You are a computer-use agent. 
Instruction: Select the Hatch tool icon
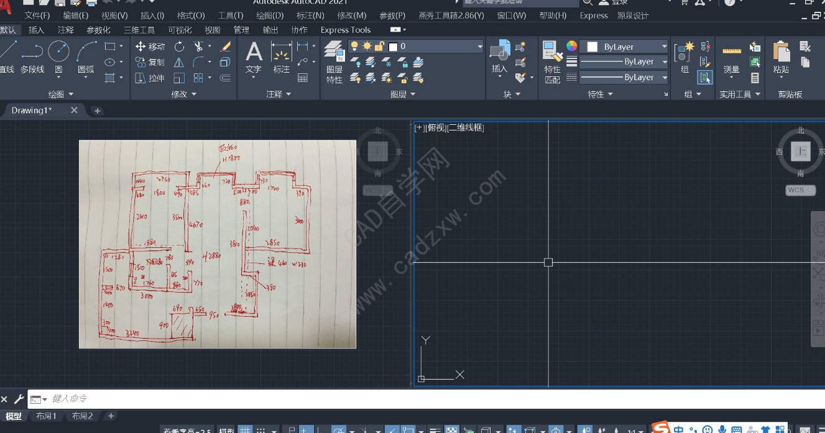click(110, 78)
